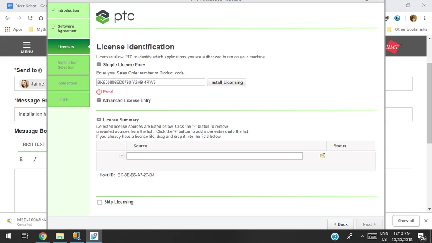Click the Send to info icon
432x243 pixels.
click(40, 70)
